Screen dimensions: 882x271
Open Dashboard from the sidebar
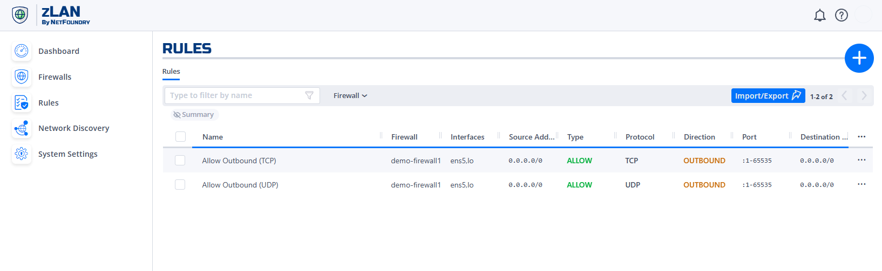(58, 51)
